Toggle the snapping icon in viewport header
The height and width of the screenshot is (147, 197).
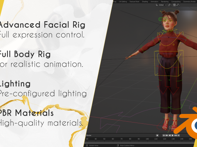pos(174,5)
